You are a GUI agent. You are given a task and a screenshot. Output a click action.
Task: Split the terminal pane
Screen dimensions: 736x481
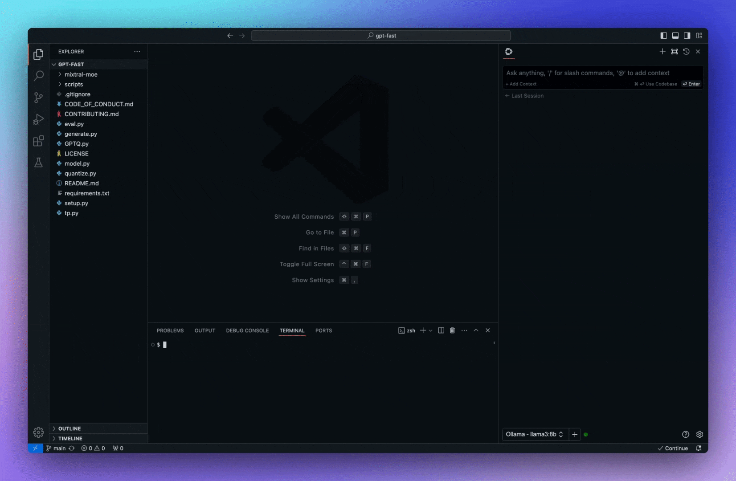coord(441,330)
